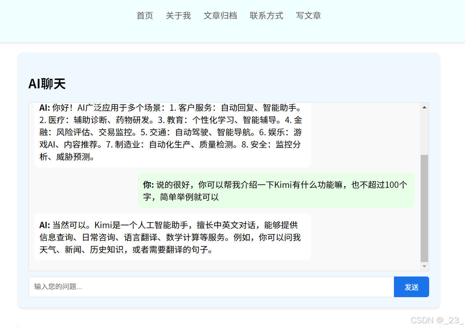Click the CSDN @_23_ watermark
Image resolution: width=465 pixels, height=328 pixels.
[437, 320]
